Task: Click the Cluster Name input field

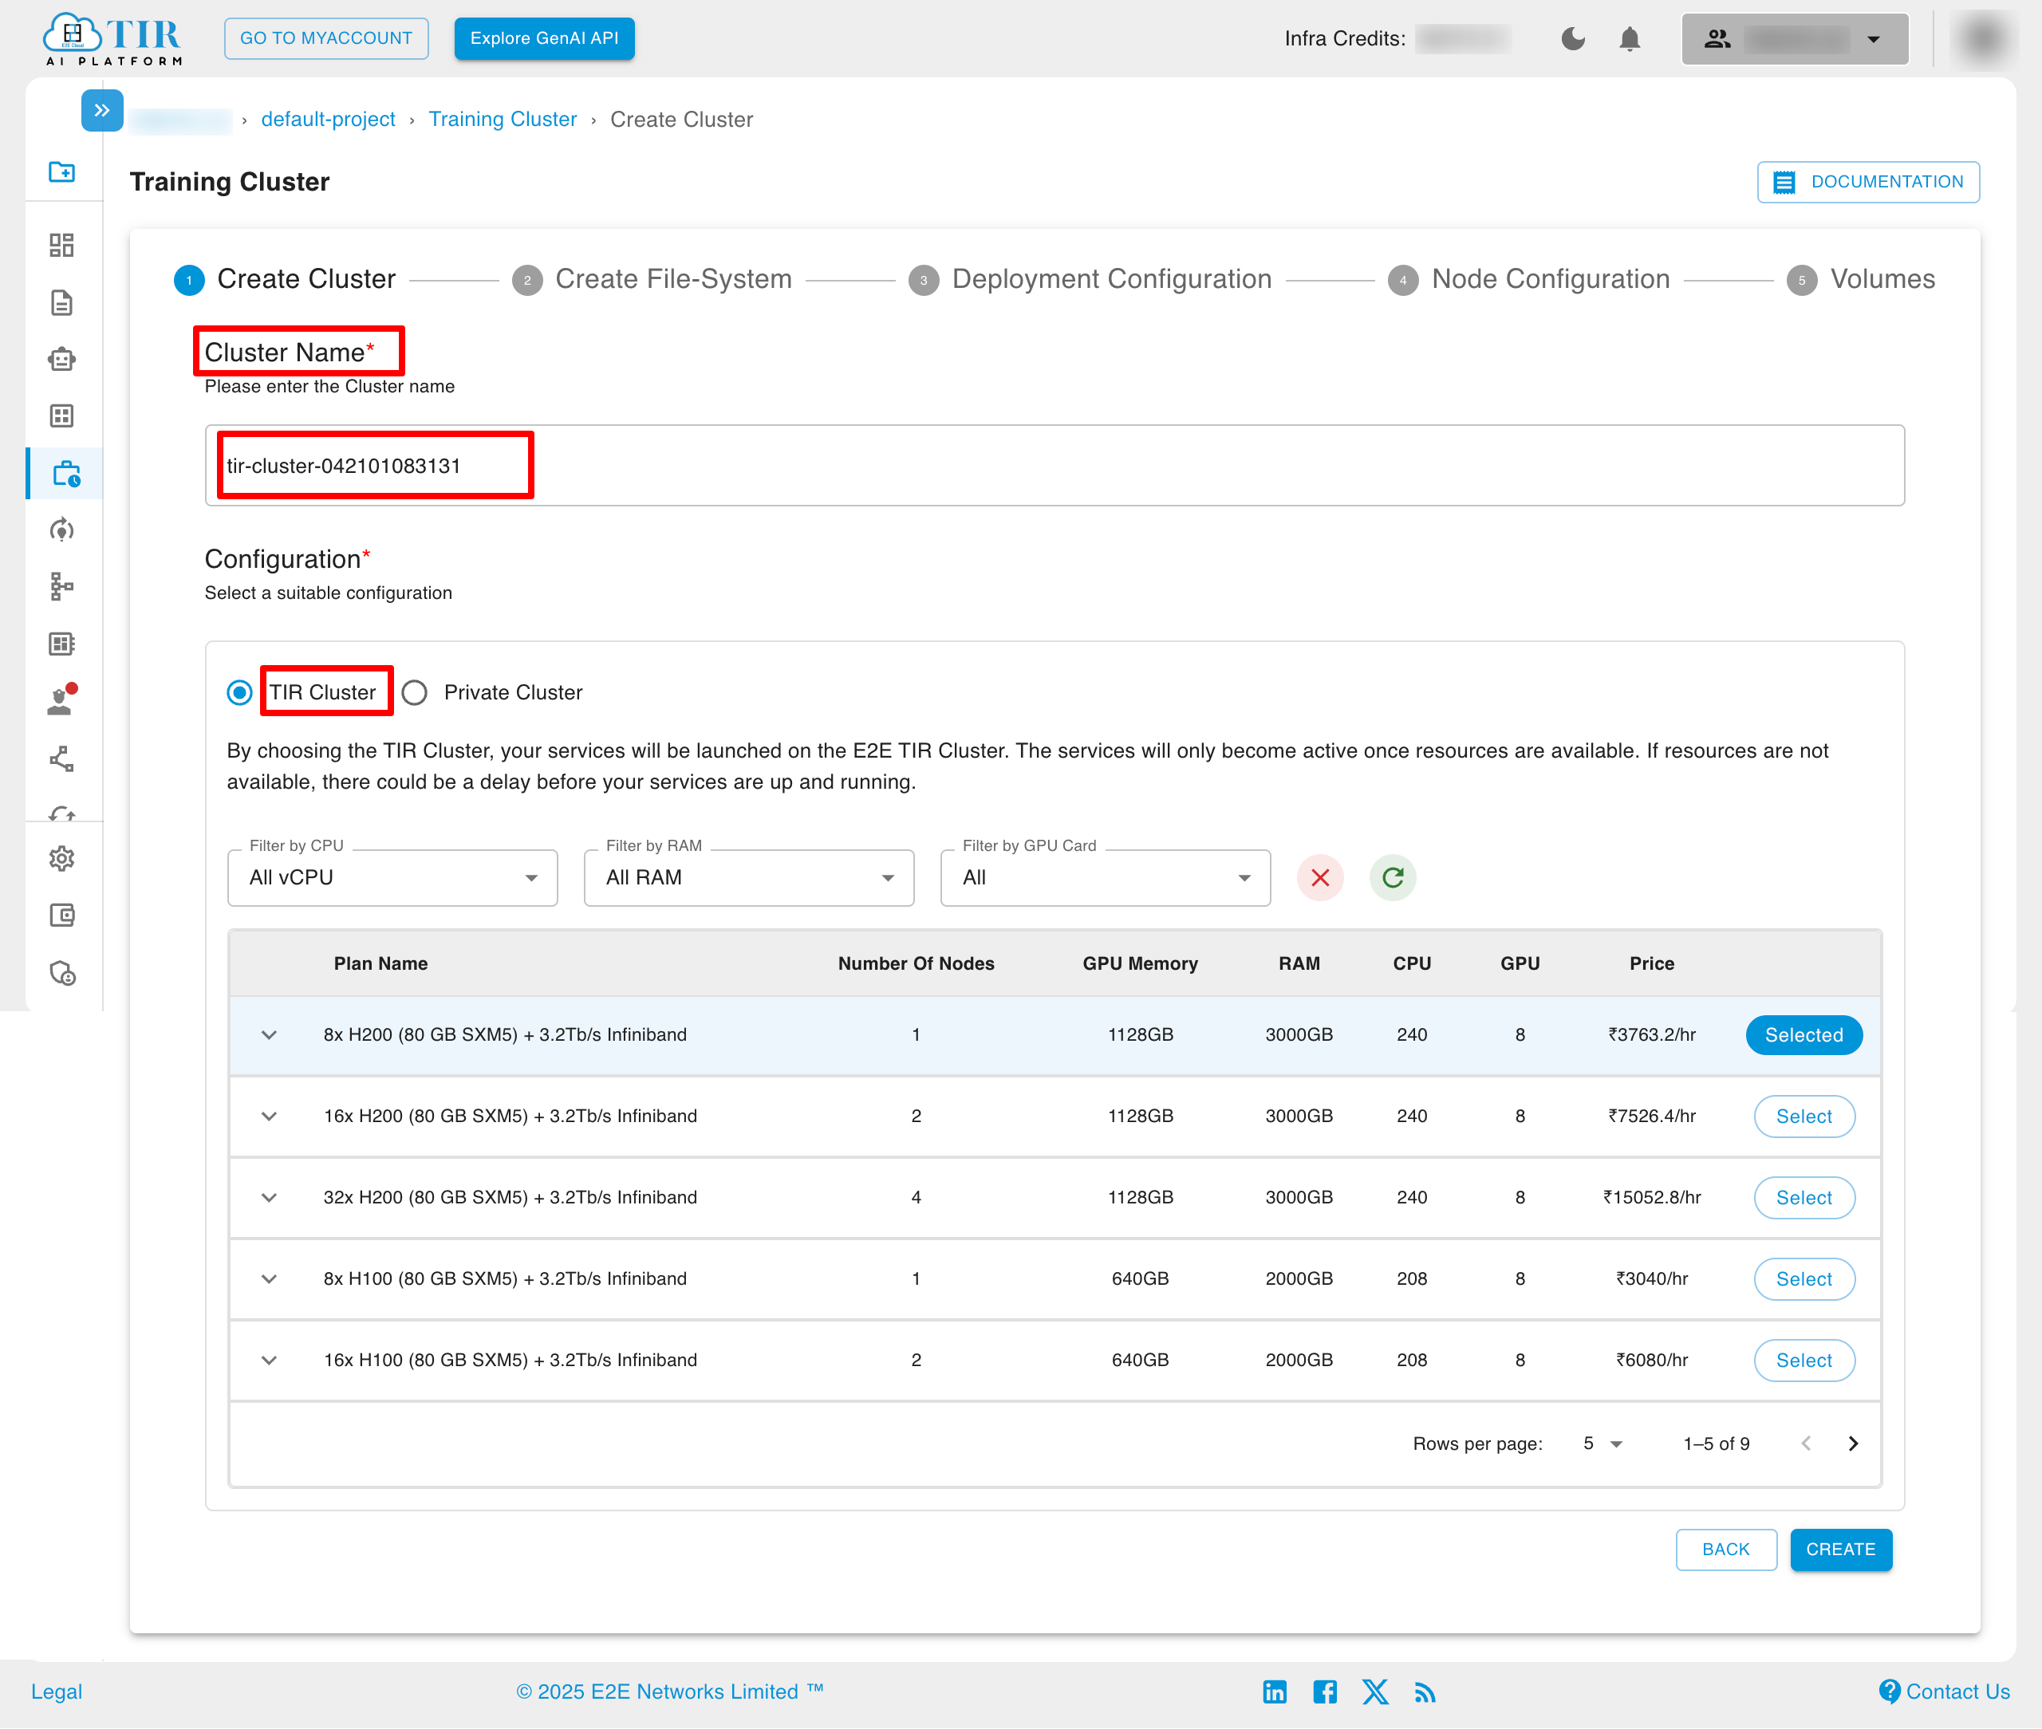Action: tap(1054, 466)
